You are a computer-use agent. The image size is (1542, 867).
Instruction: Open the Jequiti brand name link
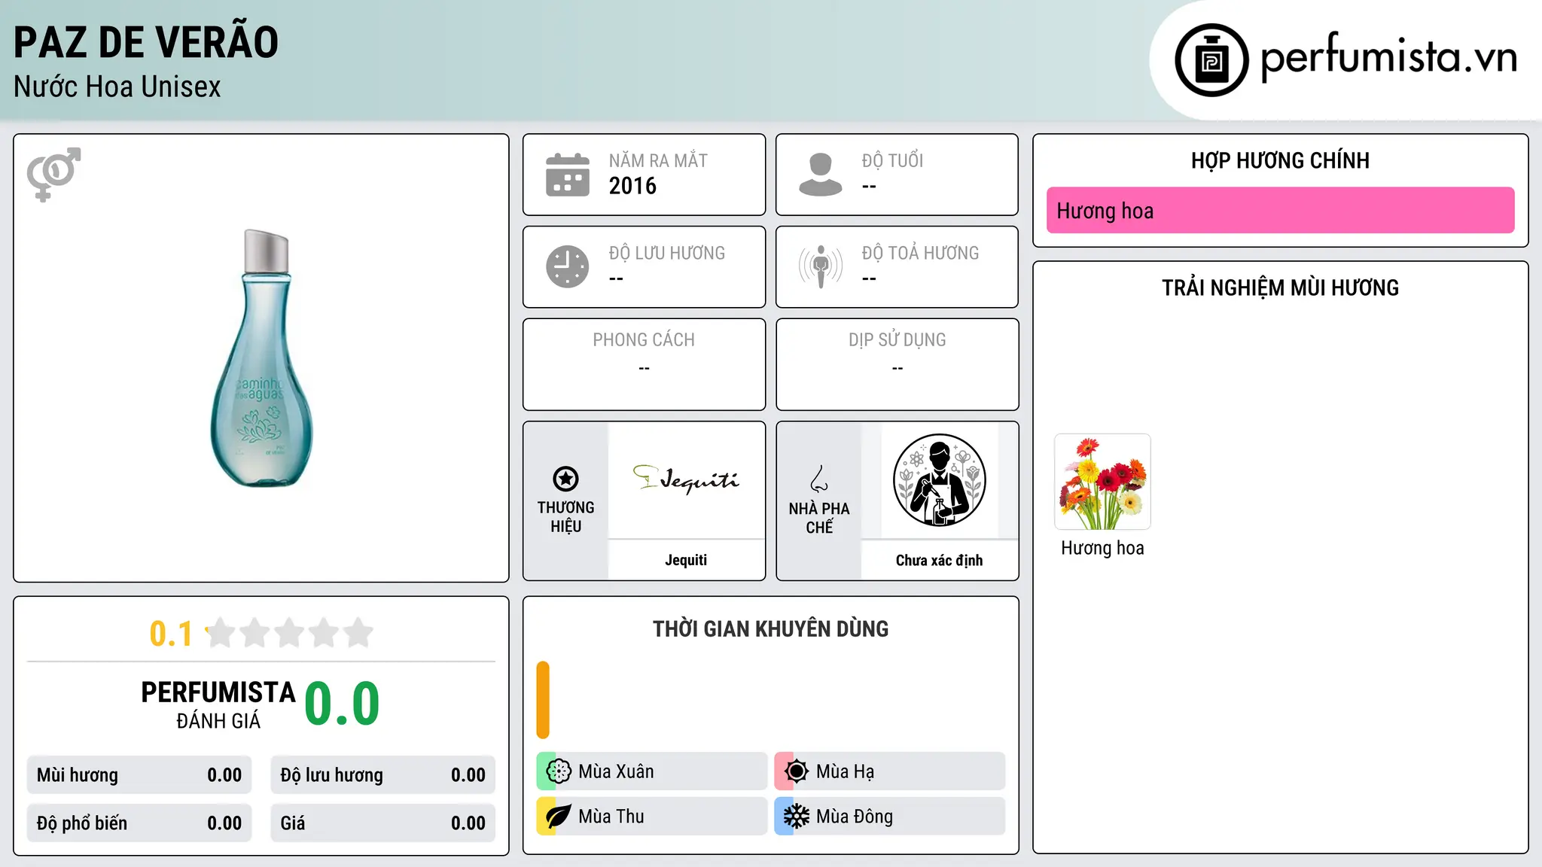click(686, 560)
